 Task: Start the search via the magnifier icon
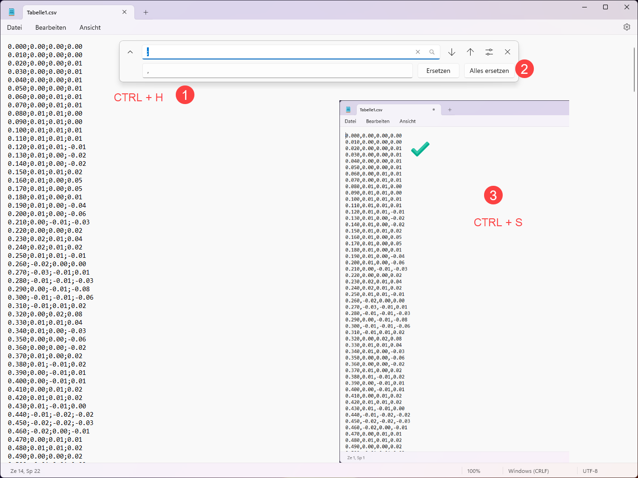pyautogui.click(x=432, y=52)
